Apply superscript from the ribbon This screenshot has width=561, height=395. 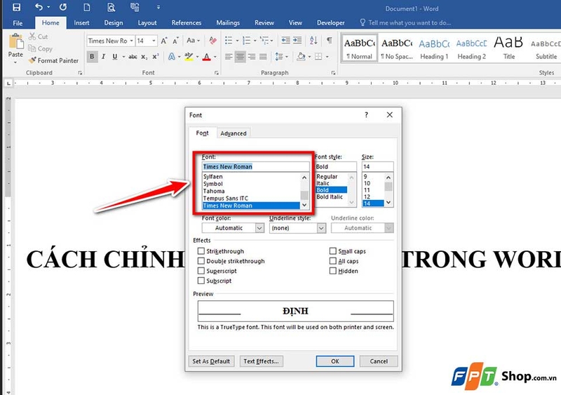click(155, 57)
